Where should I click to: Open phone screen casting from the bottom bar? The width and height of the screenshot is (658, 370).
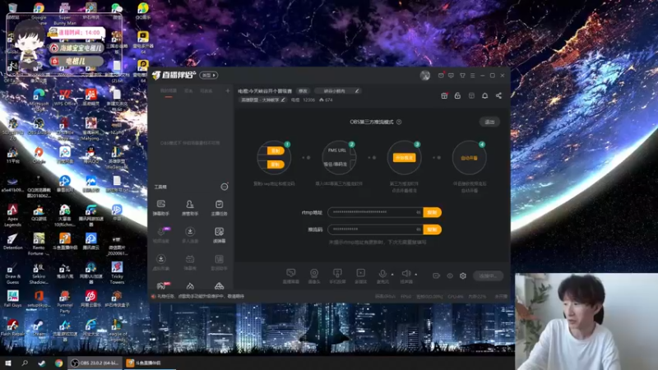coord(337,276)
